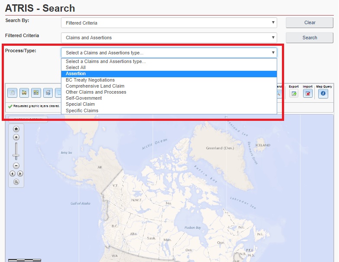Click the Export icon in toolbar

(294, 93)
